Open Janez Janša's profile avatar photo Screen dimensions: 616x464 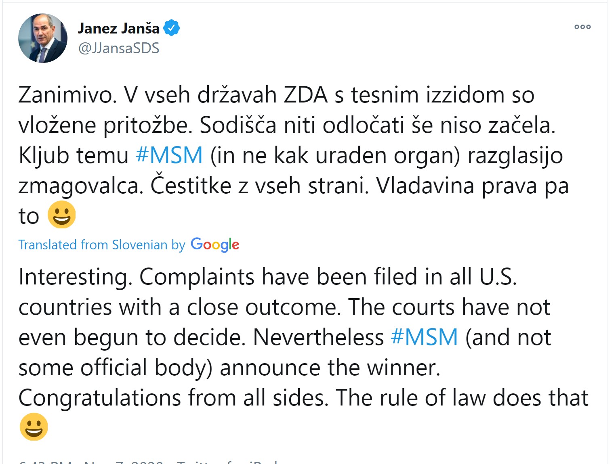pos(43,38)
